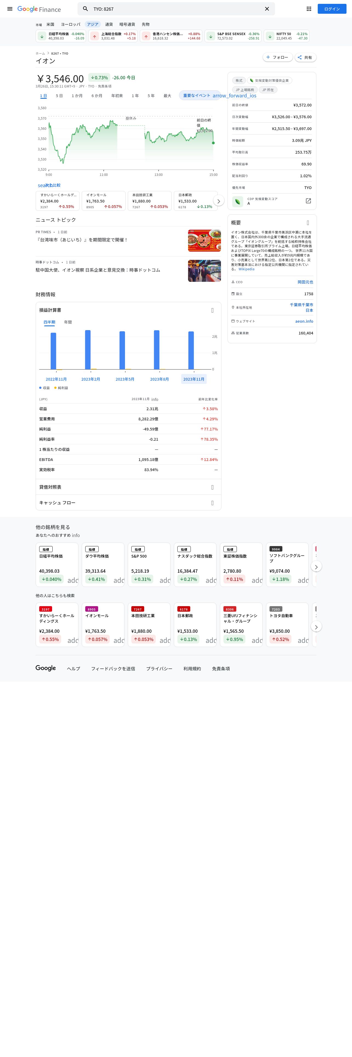Screen dimensions: 352x1057
Task: Open the Wikipedia source link
Action: (246, 269)
